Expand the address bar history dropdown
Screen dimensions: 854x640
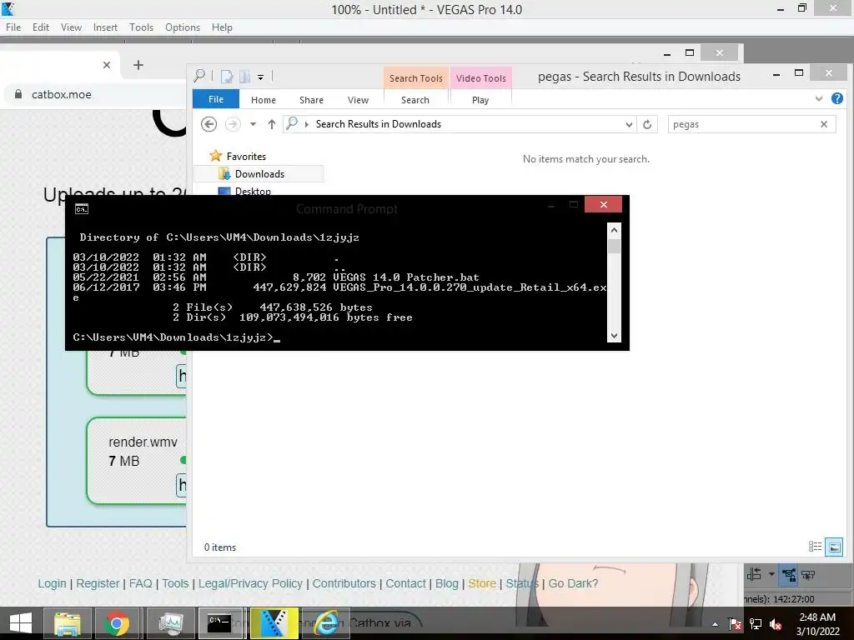(629, 125)
